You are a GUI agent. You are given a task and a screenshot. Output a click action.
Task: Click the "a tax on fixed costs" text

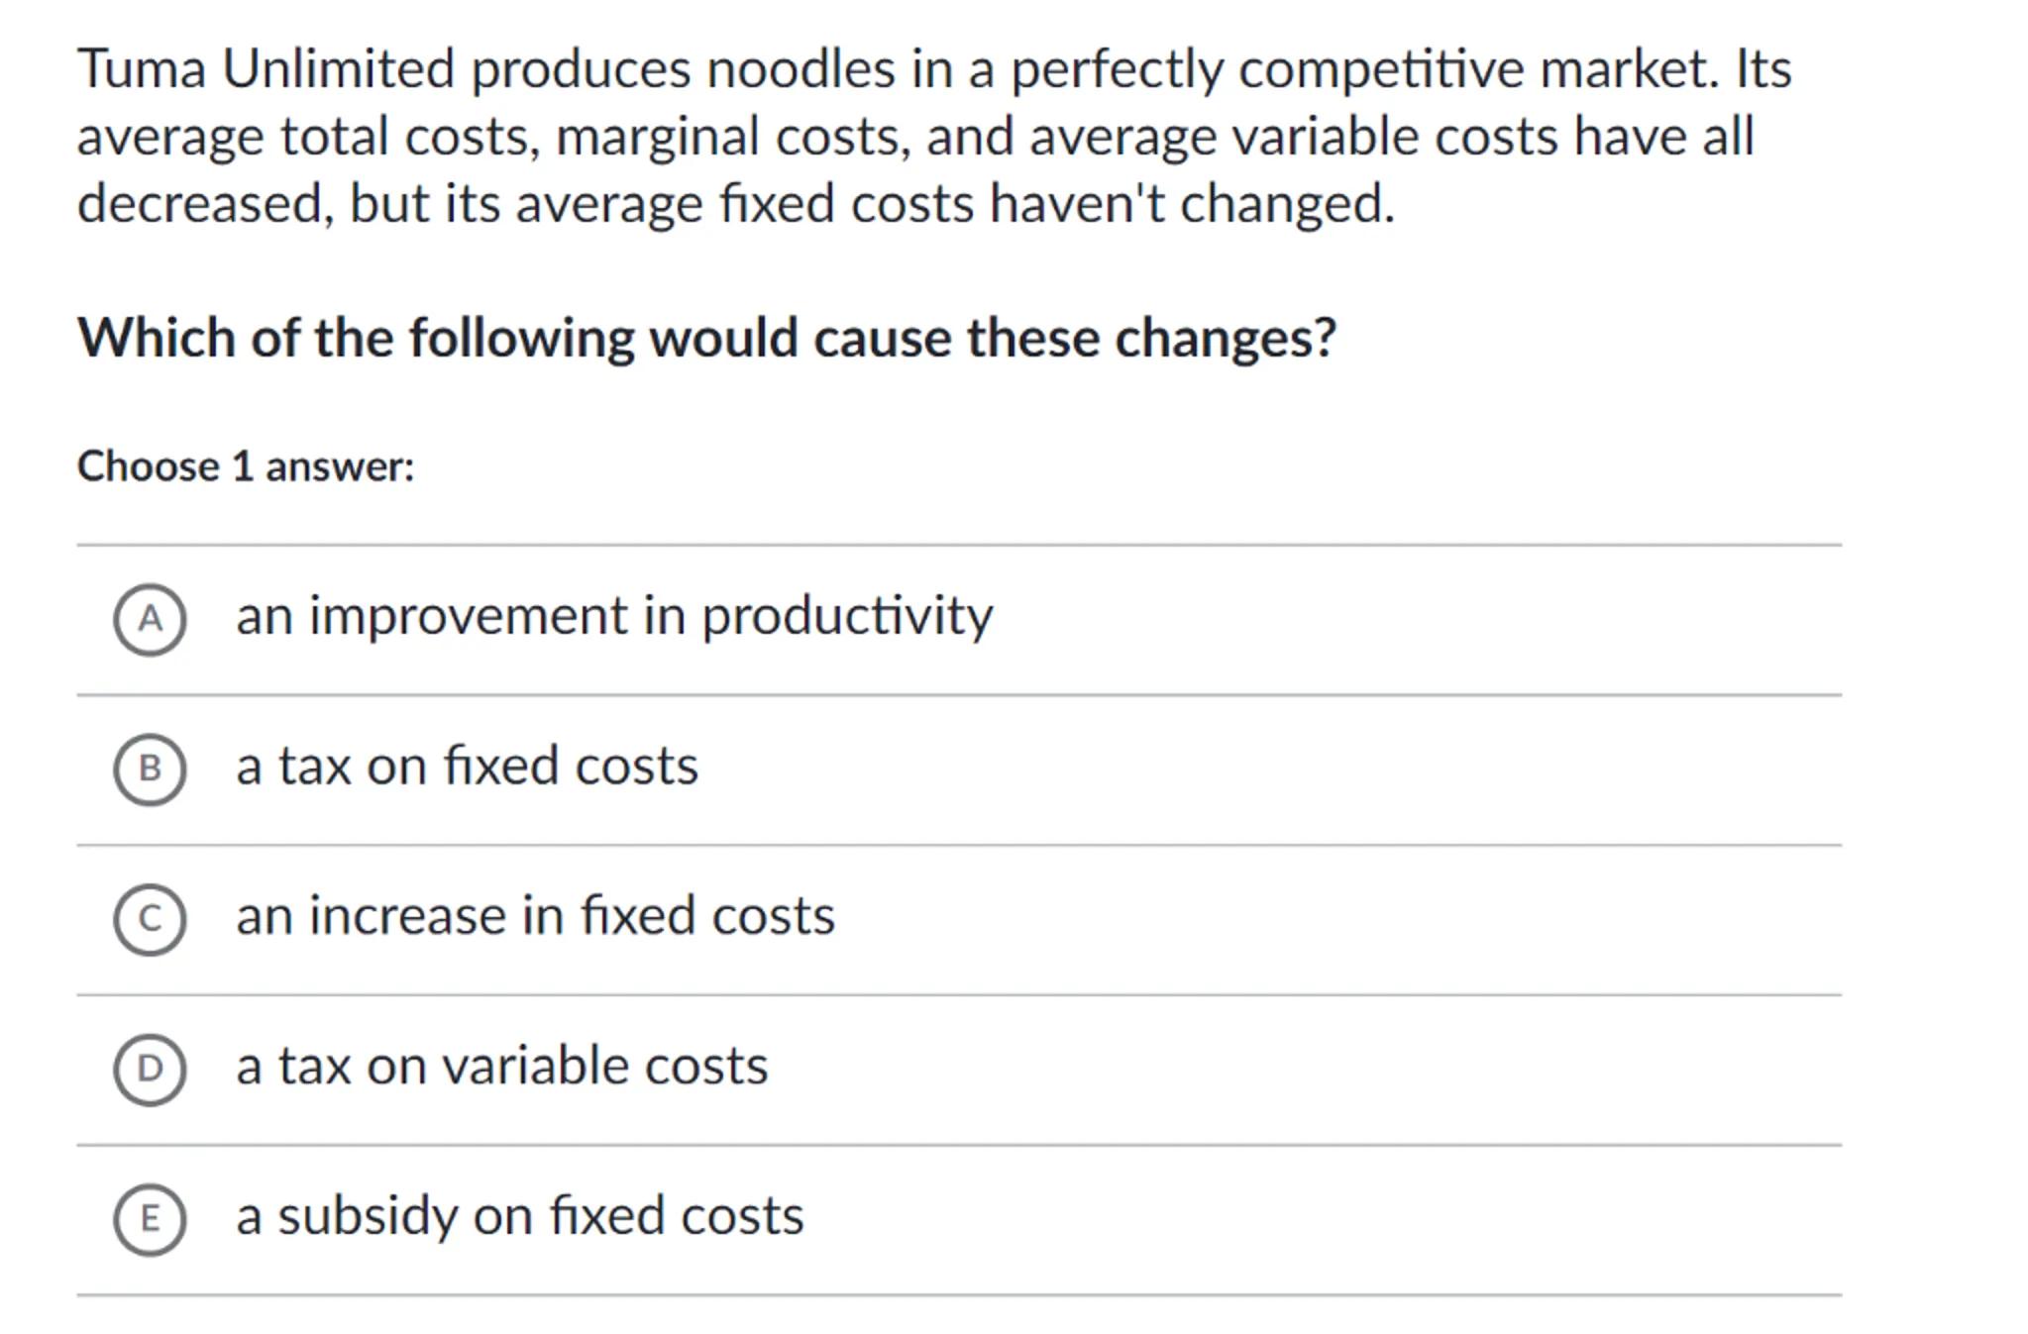[467, 767]
